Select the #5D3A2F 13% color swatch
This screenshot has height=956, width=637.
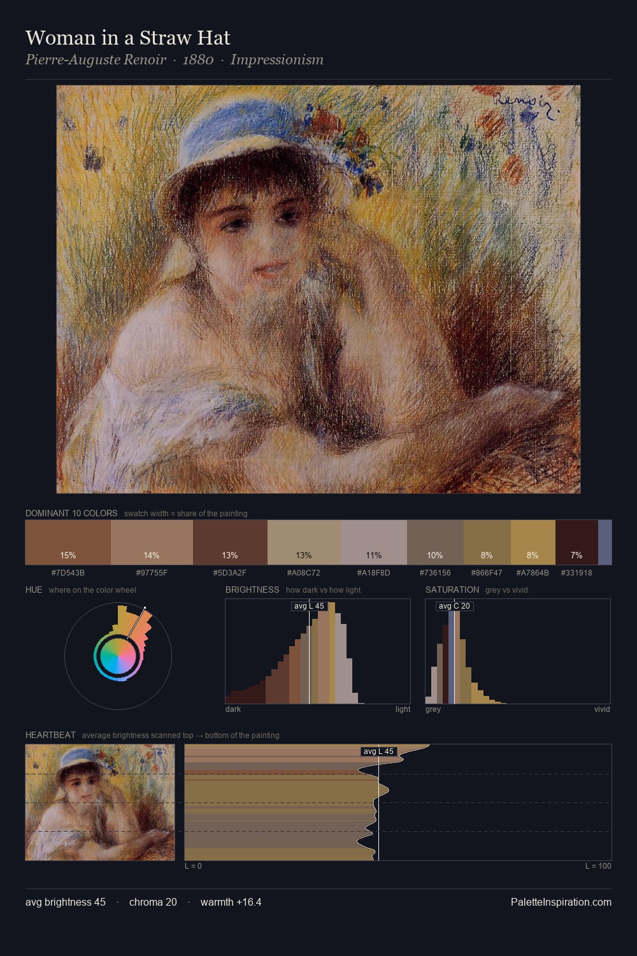tap(230, 542)
